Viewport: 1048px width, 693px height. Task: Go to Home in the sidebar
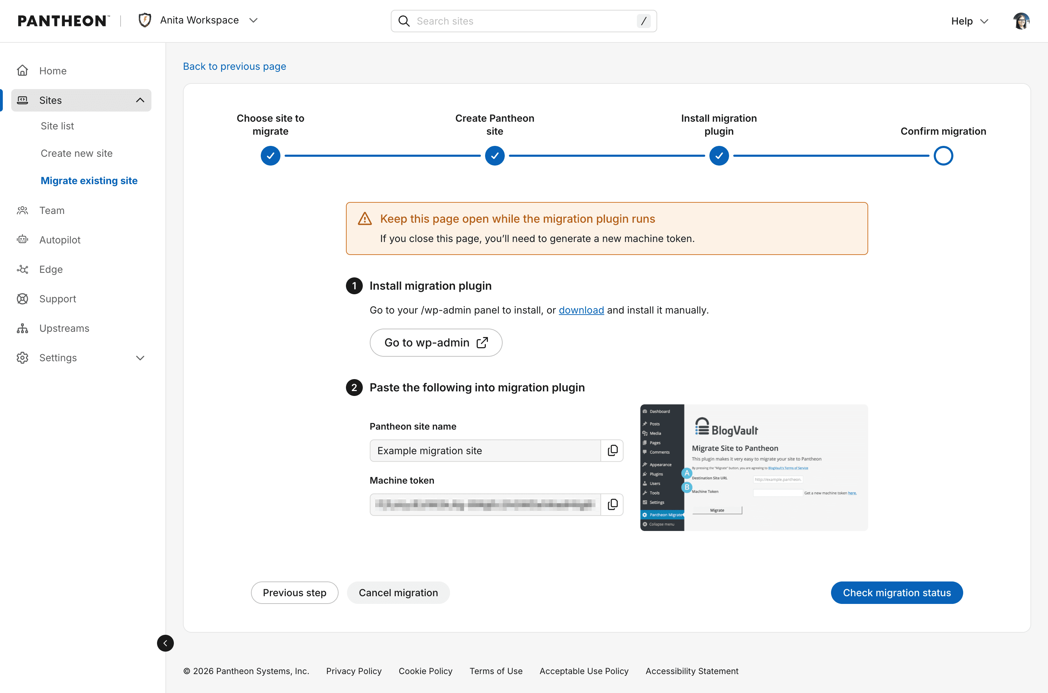click(x=53, y=71)
